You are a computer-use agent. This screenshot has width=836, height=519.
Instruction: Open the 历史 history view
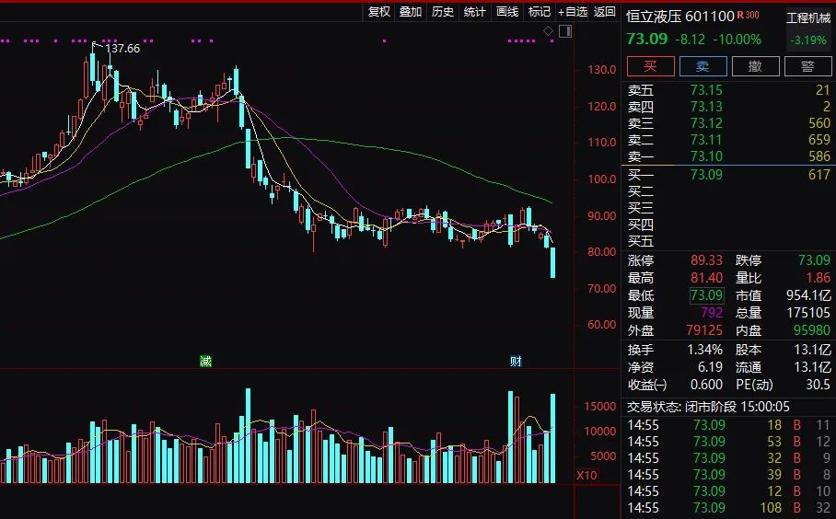click(443, 12)
